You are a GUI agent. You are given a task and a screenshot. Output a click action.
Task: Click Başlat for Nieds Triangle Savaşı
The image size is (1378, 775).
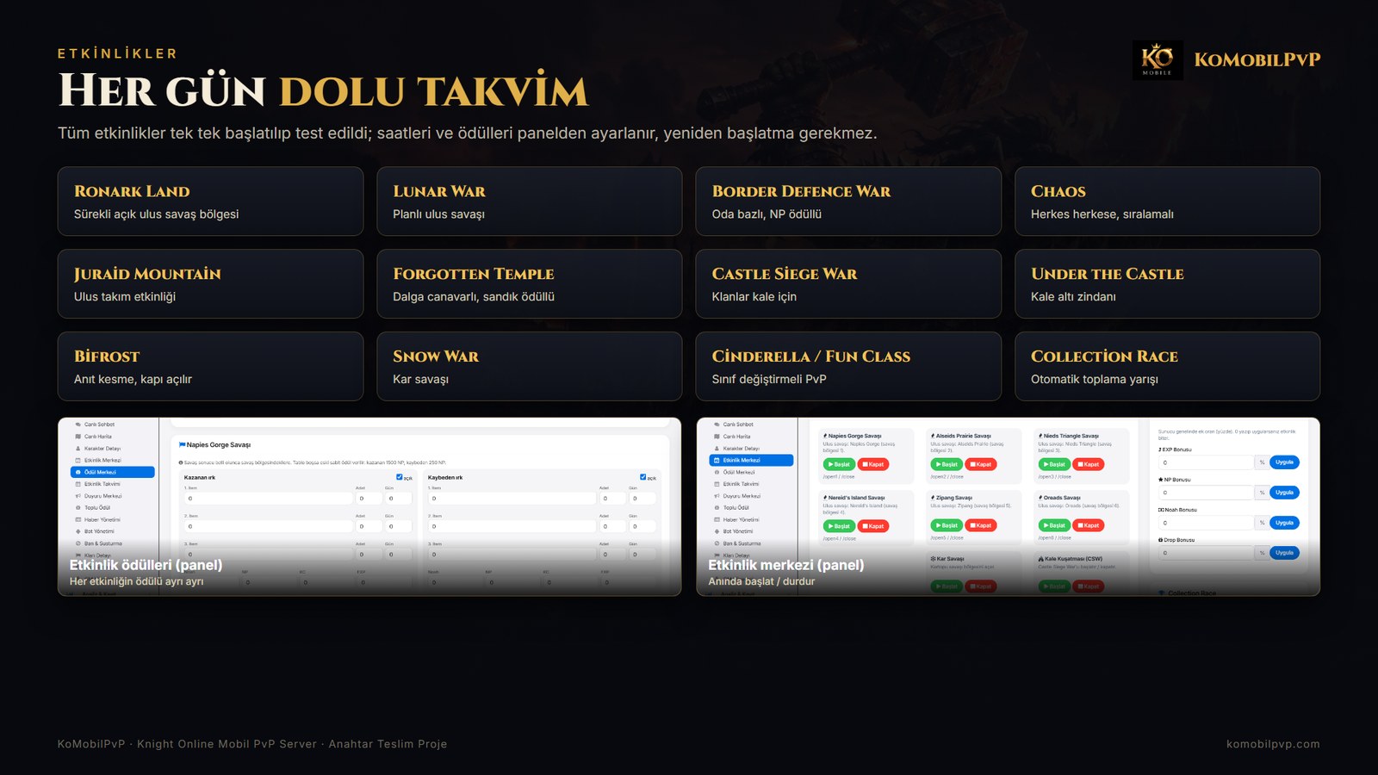[x=1054, y=464]
